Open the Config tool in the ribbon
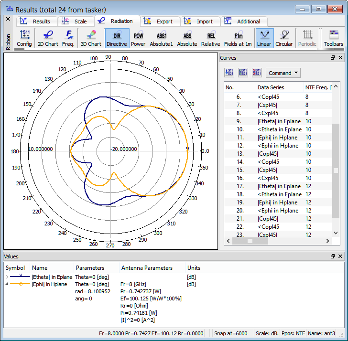The image size is (348, 341). coord(24,38)
